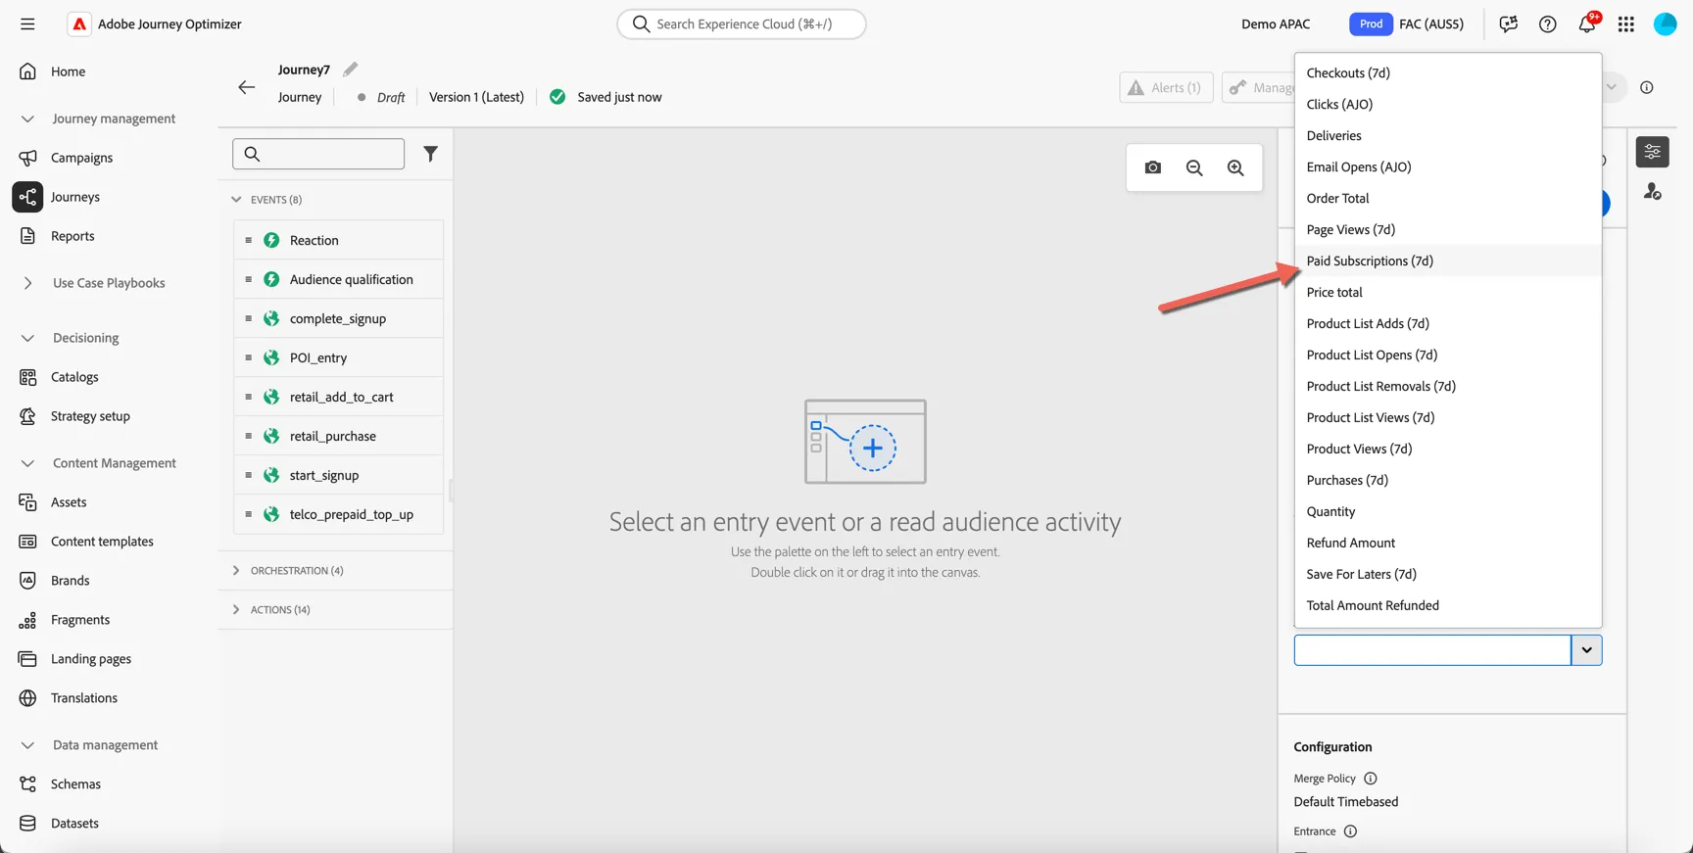The width and height of the screenshot is (1693, 853).
Task: Expand the Orchestration section
Action: [x=236, y=571]
